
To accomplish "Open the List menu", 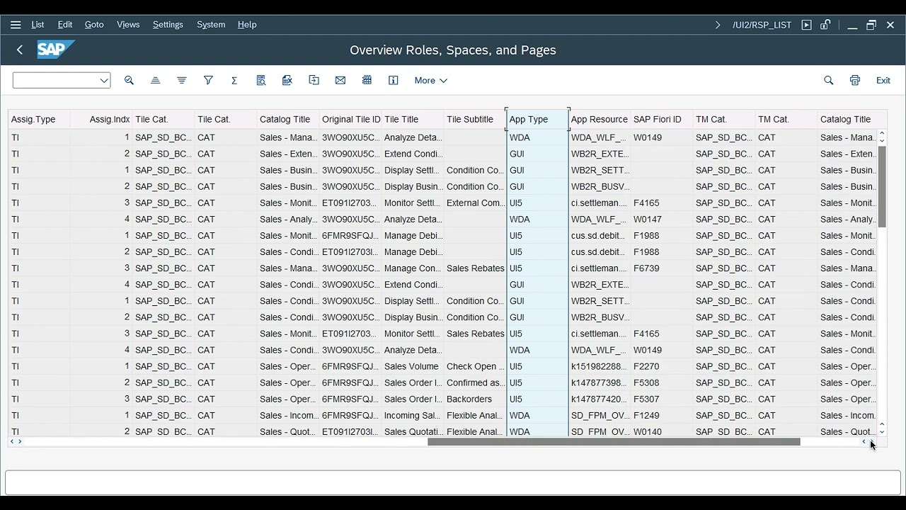I will pos(38,25).
